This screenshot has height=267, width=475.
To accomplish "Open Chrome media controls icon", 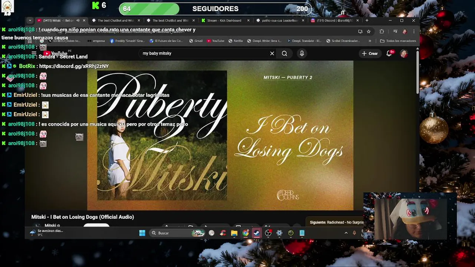I will point(395,32).
